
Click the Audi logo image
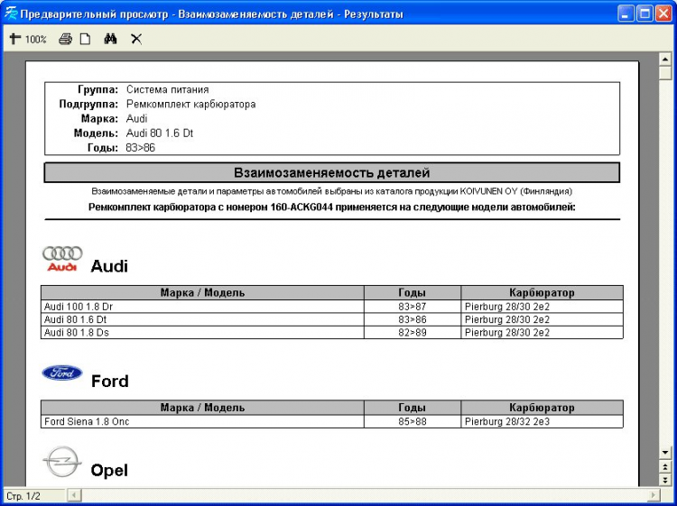62,259
